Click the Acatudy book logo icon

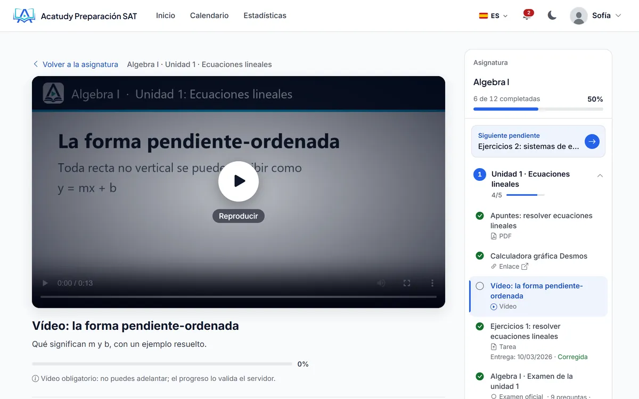24,16
